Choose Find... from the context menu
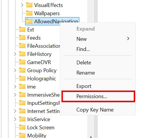163x138 pixels. pyautogui.click(x=98, y=49)
